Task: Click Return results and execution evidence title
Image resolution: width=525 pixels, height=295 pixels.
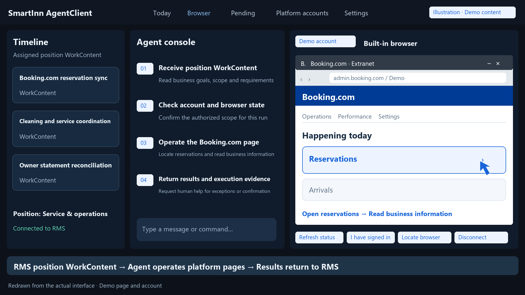Action: 214,179
